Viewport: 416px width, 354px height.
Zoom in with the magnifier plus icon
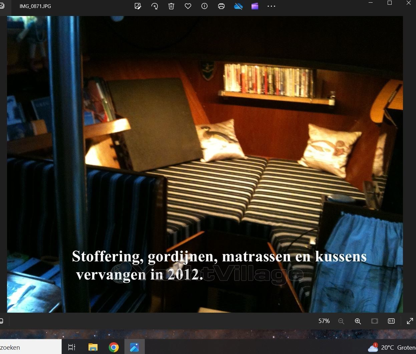[x=358, y=321]
